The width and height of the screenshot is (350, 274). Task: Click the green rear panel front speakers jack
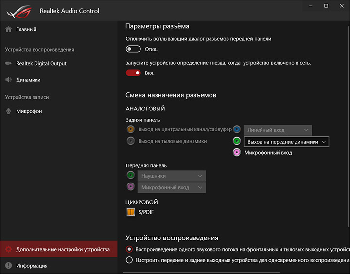[x=237, y=141]
